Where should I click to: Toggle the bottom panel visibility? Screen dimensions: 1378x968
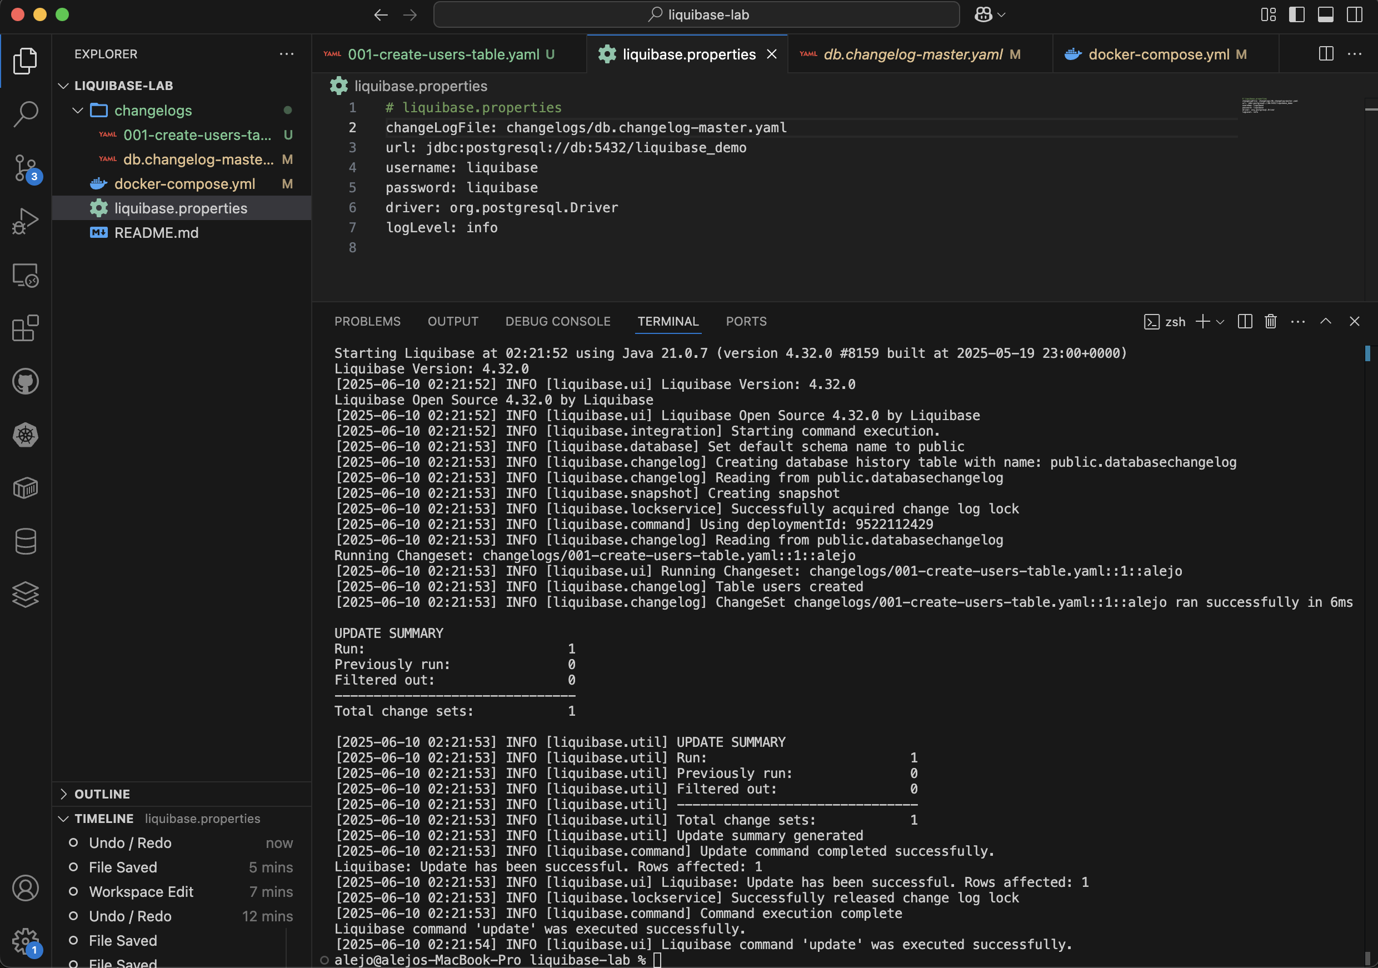tap(1326, 15)
